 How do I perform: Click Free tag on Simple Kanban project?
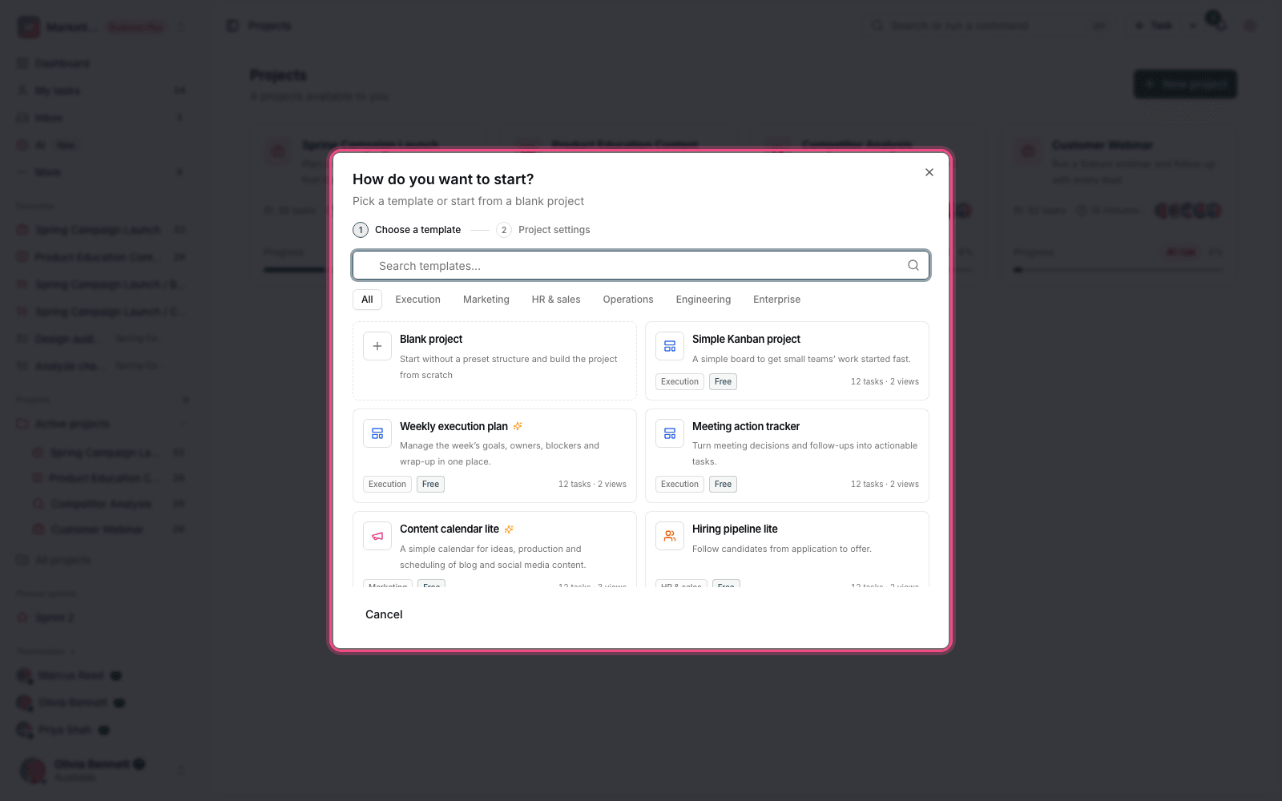723,382
